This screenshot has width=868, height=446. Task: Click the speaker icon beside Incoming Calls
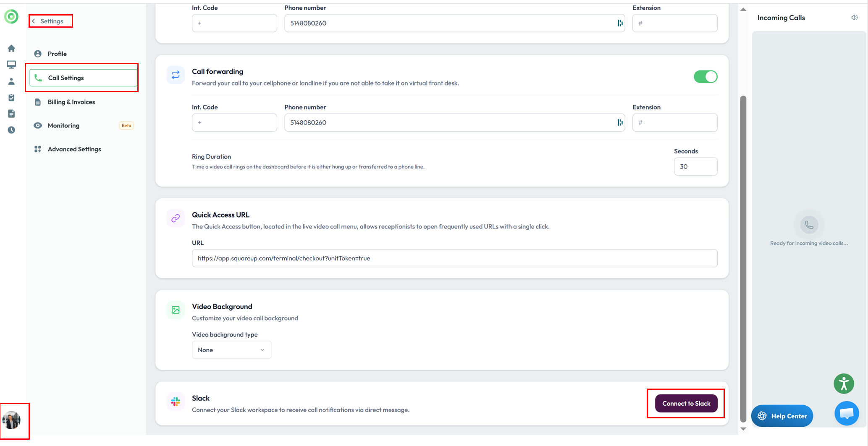click(x=854, y=18)
